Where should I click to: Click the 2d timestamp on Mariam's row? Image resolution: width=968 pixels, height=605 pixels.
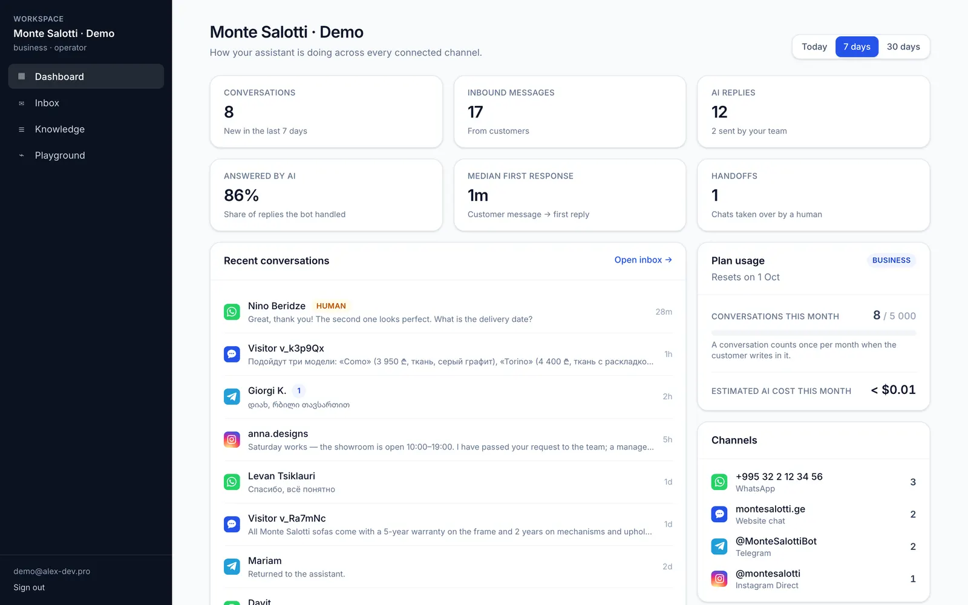(667, 566)
